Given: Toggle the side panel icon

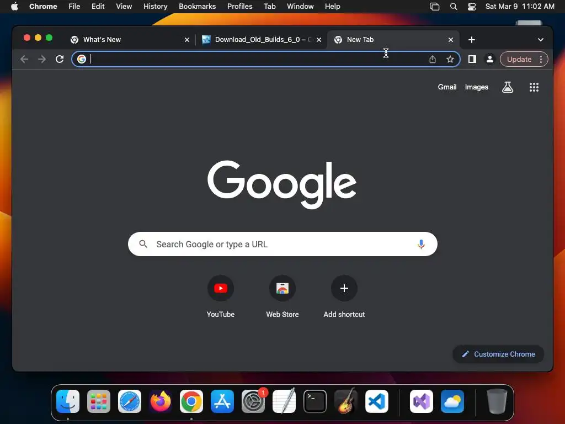Looking at the screenshot, I should [472, 59].
